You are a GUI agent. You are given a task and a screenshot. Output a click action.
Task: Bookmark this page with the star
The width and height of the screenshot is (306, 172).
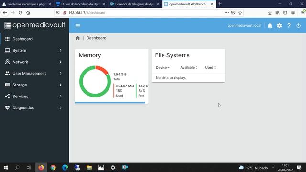coord(240,13)
